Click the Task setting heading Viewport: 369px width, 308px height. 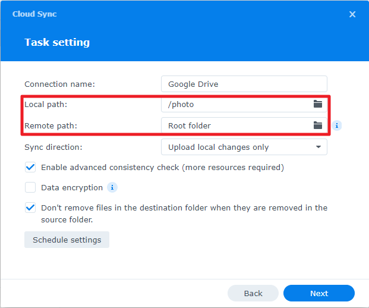[x=57, y=42]
